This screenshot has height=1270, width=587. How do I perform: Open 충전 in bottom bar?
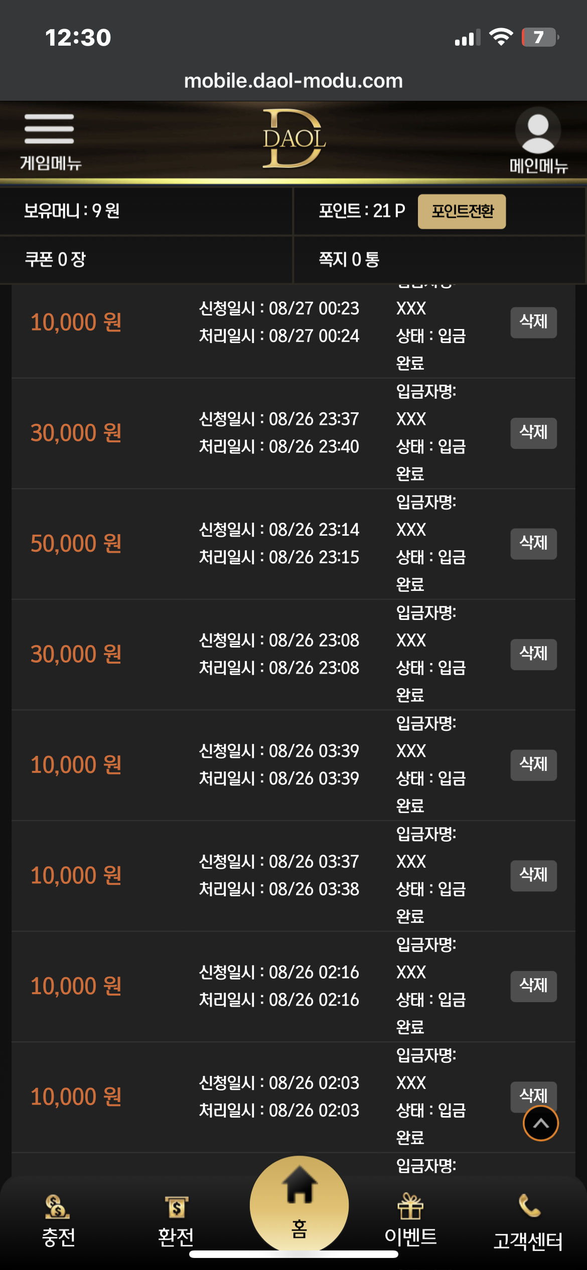[x=58, y=1220]
